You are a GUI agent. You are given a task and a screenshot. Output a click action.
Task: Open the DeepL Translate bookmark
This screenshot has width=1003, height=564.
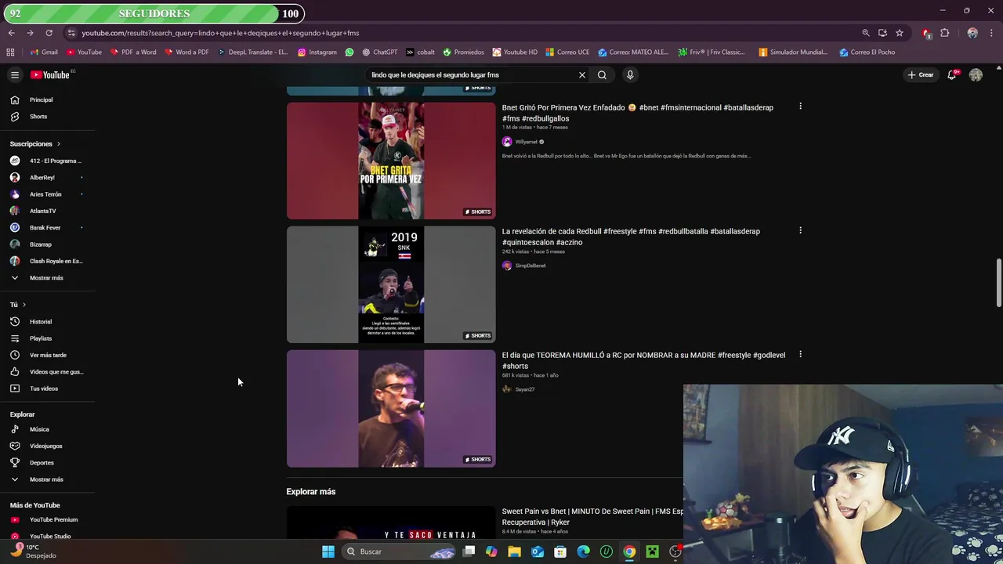252,52
